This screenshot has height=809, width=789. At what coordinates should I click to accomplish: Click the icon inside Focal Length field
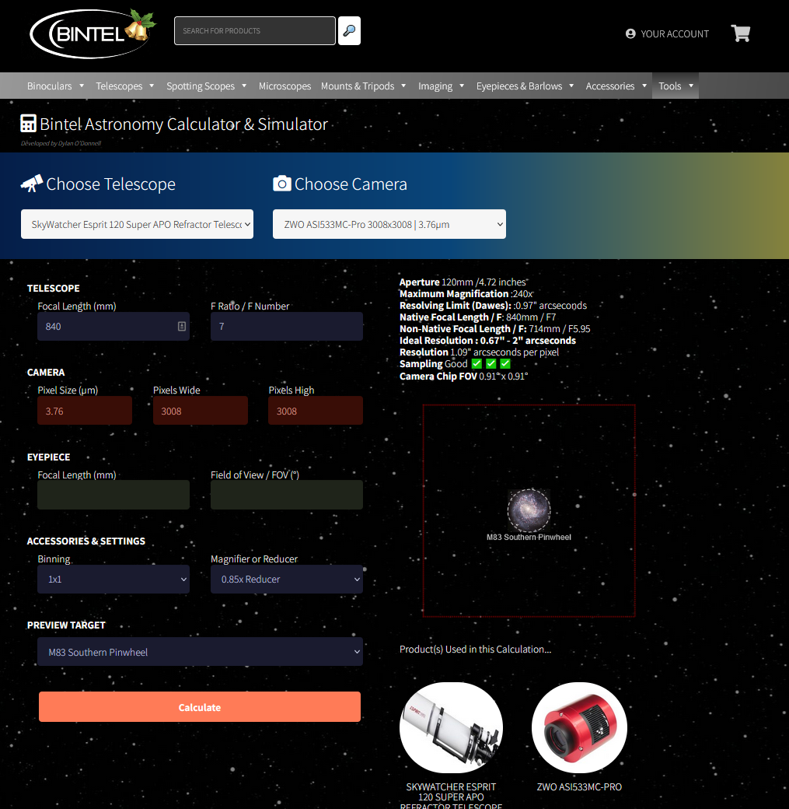coord(182,326)
